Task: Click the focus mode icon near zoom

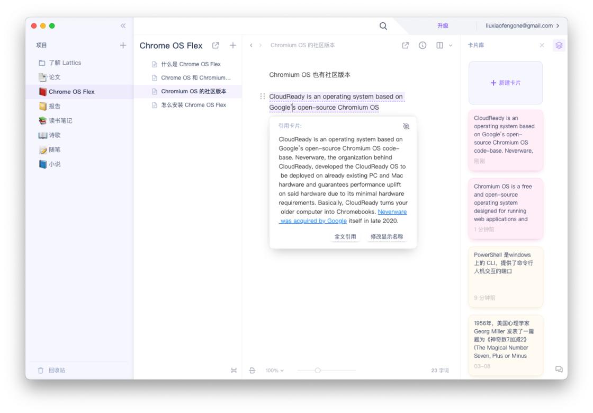Action: [x=252, y=370]
